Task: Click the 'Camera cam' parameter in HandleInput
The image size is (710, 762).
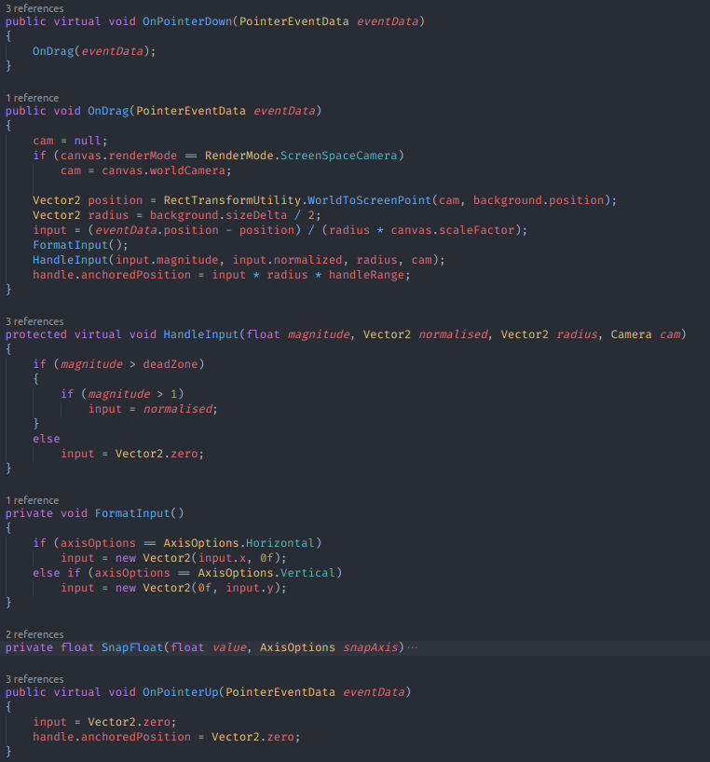Action: pyautogui.click(x=646, y=334)
